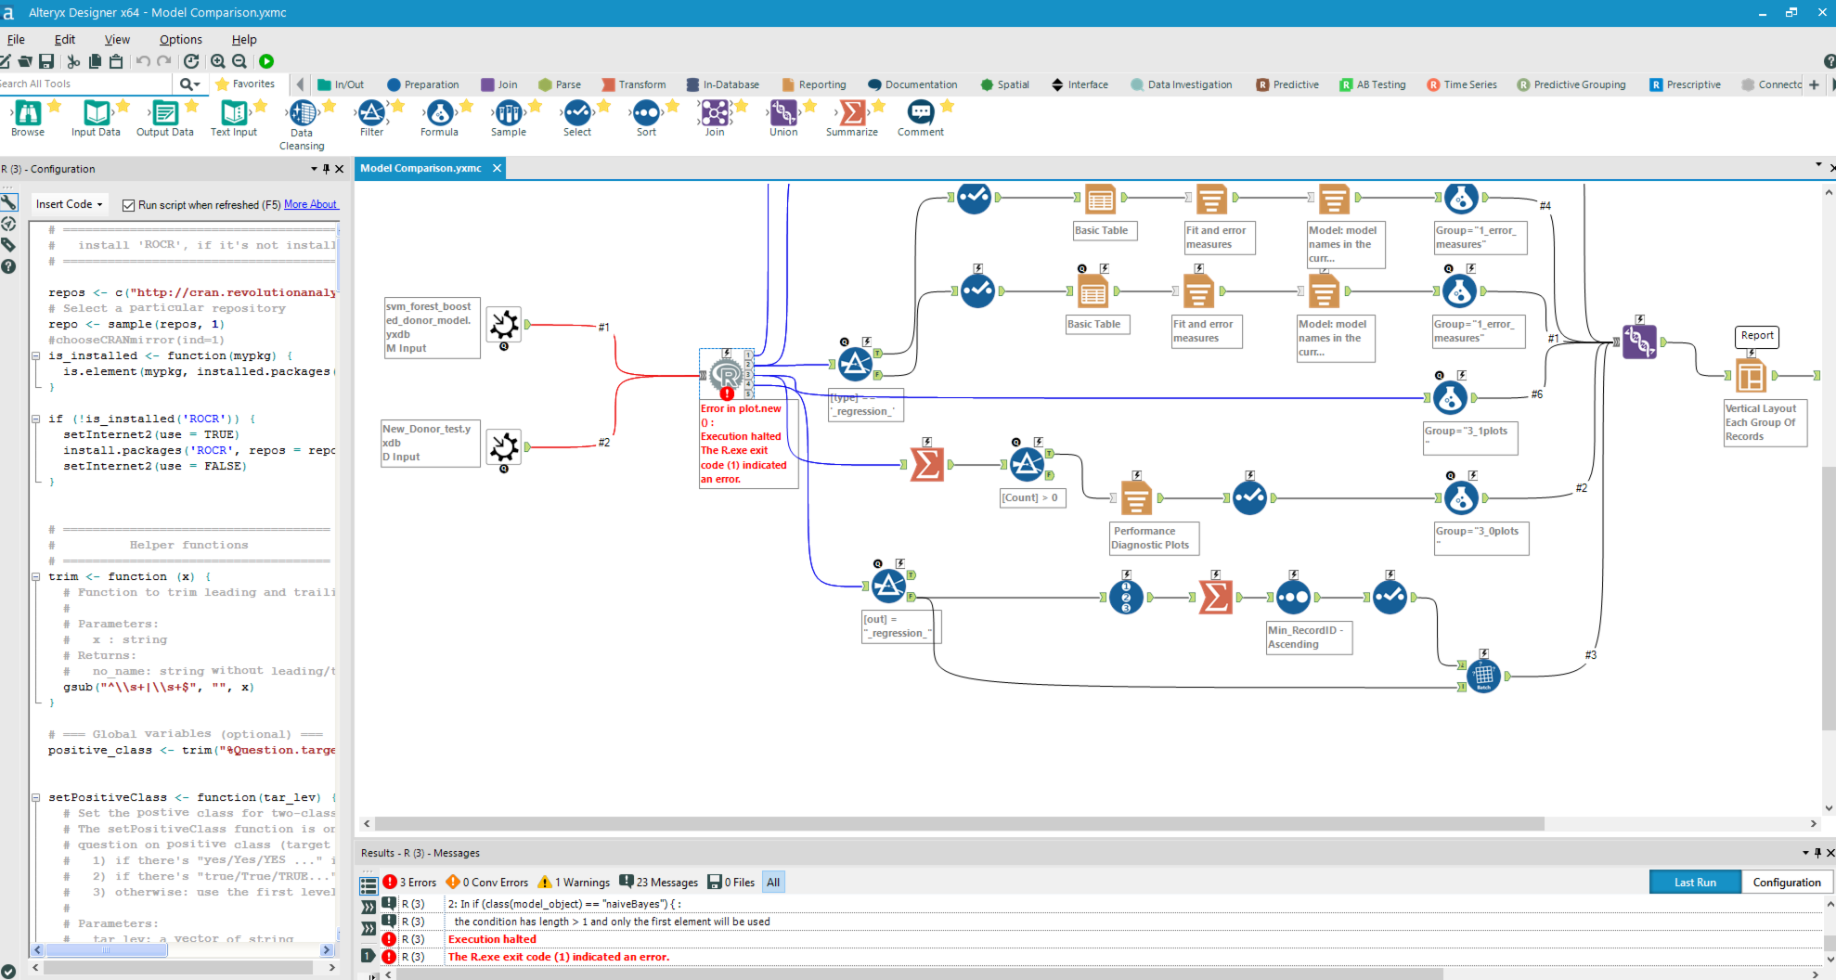The height and width of the screenshot is (980, 1836).
Task: Select the Layout tool labeled Vertical Layout
Action: [x=1751, y=376]
